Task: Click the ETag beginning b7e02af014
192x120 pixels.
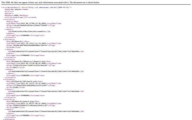Action: click(30, 65)
